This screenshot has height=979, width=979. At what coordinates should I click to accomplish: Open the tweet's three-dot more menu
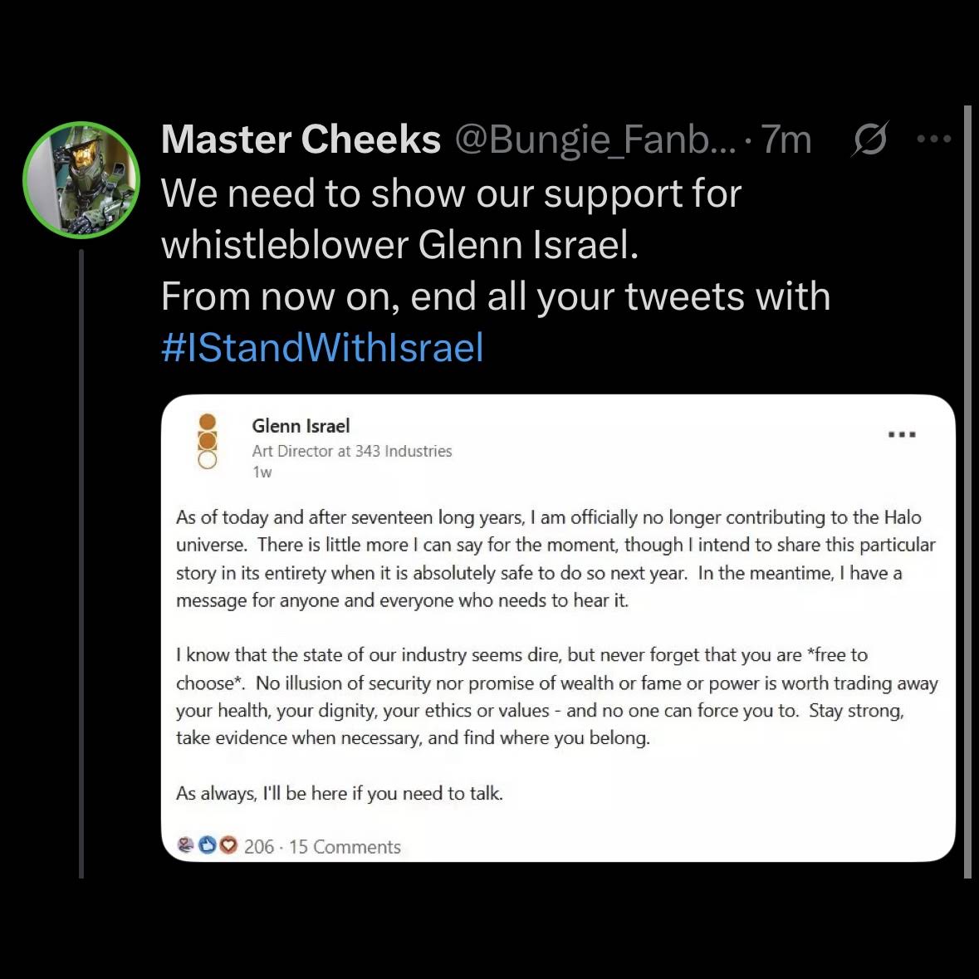click(x=934, y=139)
